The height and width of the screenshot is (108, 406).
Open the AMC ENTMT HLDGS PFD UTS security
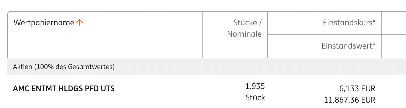coord(64,89)
